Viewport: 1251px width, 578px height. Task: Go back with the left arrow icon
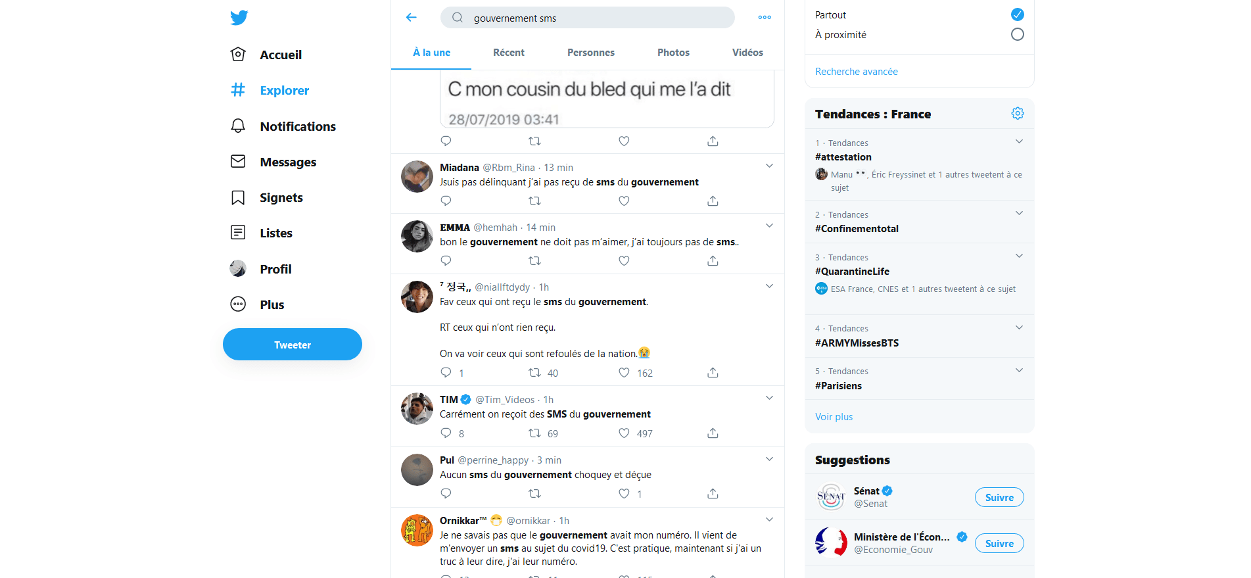coord(412,17)
